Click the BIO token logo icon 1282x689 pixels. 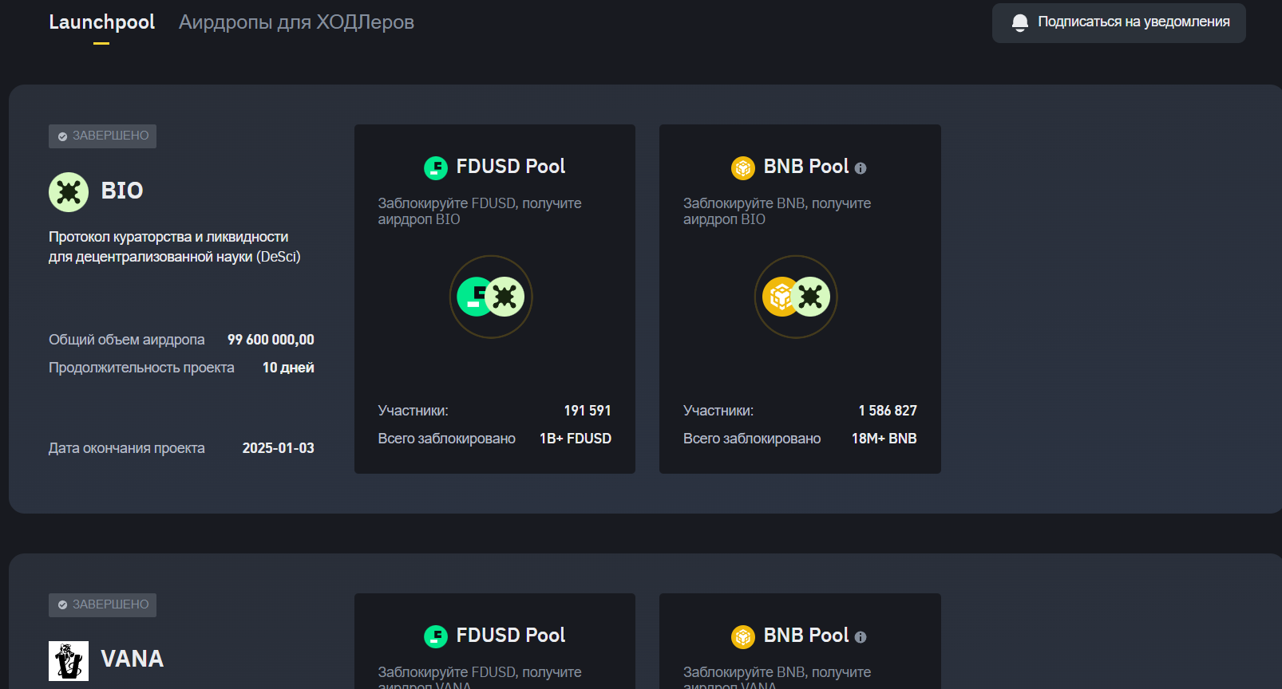69,191
